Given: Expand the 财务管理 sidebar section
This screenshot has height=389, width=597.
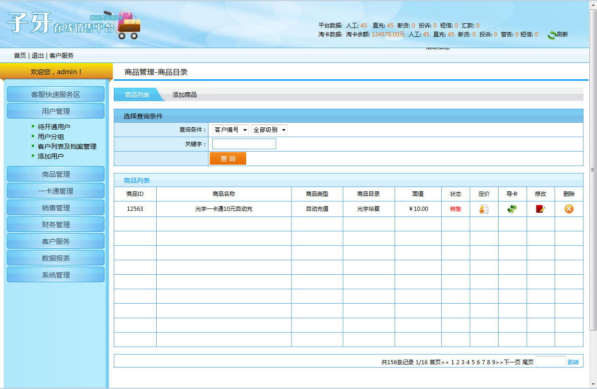Looking at the screenshot, I should [56, 224].
